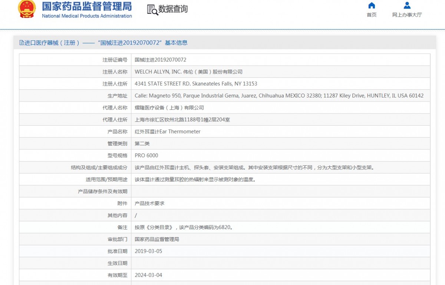Image resolution: width=445 pixels, height=285 pixels.
Task: Select 国械注进20192070072 registration number value
Action: pyautogui.click(x=161, y=60)
